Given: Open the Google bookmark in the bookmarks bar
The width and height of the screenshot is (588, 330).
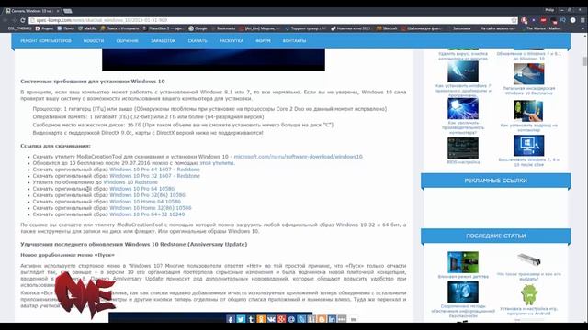Looking at the screenshot, I should click(x=198, y=28).
